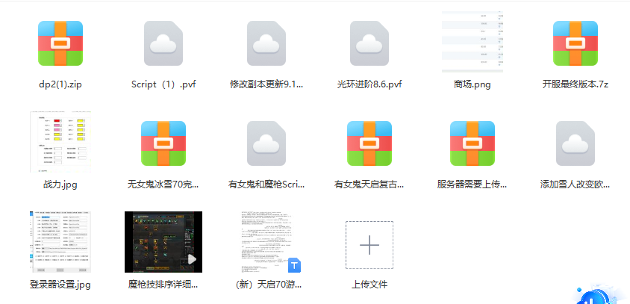This screenshot has height=304, width=630.
Task: Open the 有女鬼天启复古 archive icon
Action: tap(369, 143)
